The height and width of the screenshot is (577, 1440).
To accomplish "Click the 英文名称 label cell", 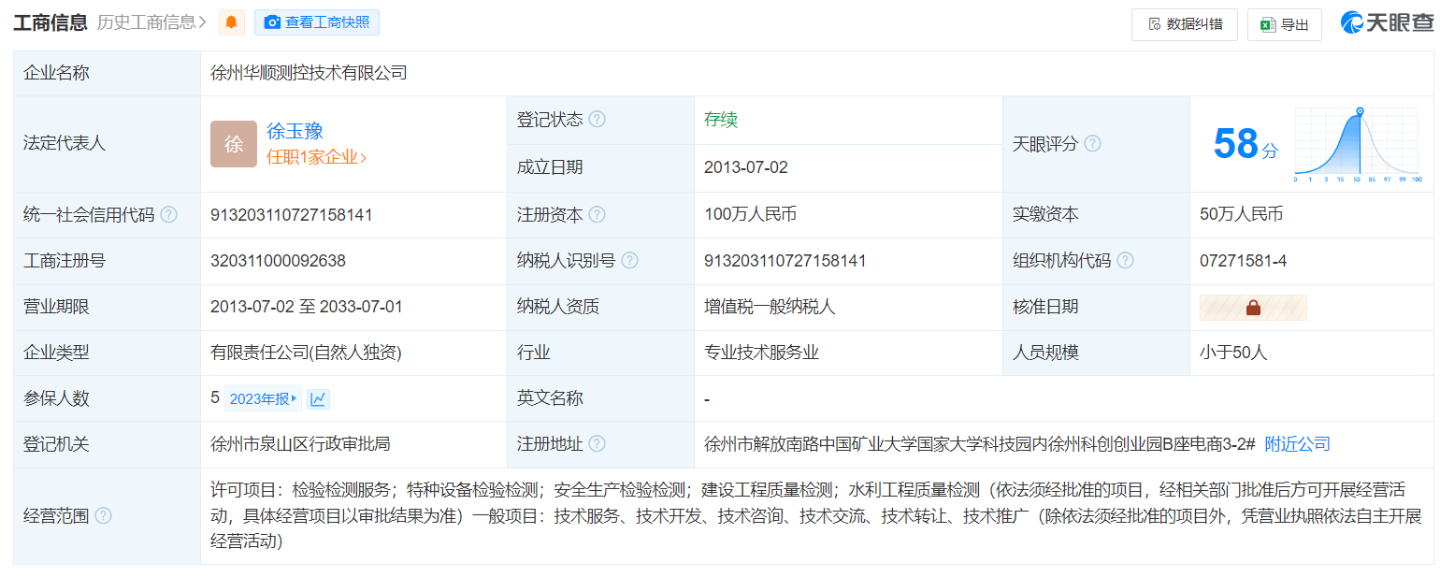I will [x=600, y=398].
